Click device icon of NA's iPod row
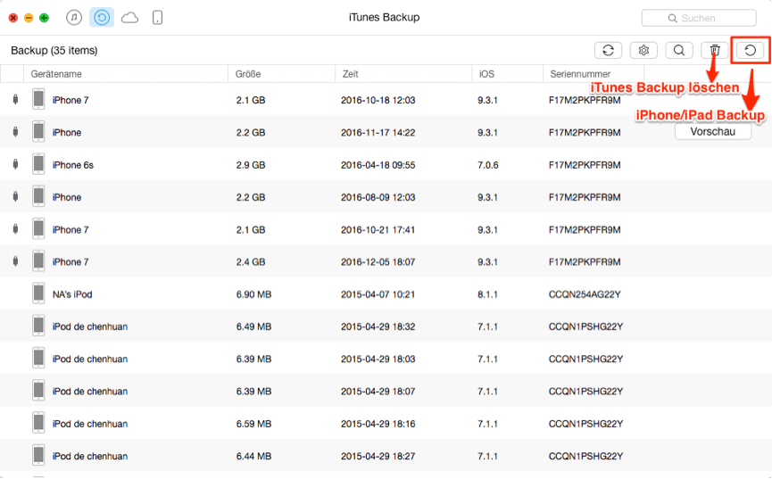The height and width of the screenshot is (479, 772). [x=38, y=293]
